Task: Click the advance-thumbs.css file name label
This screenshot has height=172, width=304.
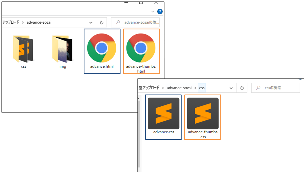Action: point(203,134)
